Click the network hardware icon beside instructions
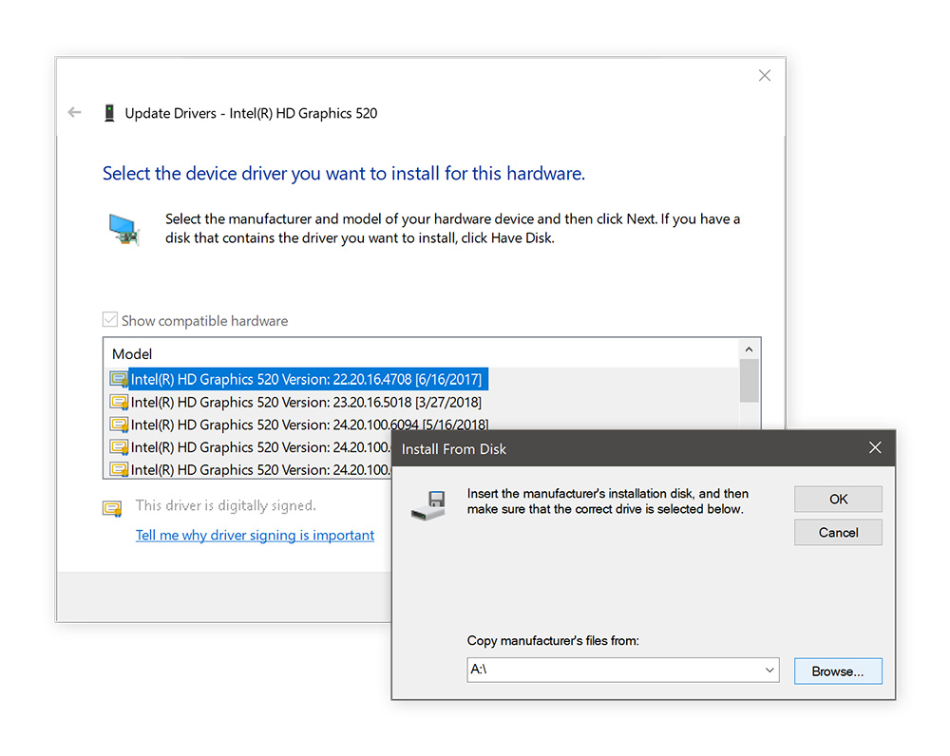Image resolution: width=950 pixels, height=756 pixels. click(124, 230)
